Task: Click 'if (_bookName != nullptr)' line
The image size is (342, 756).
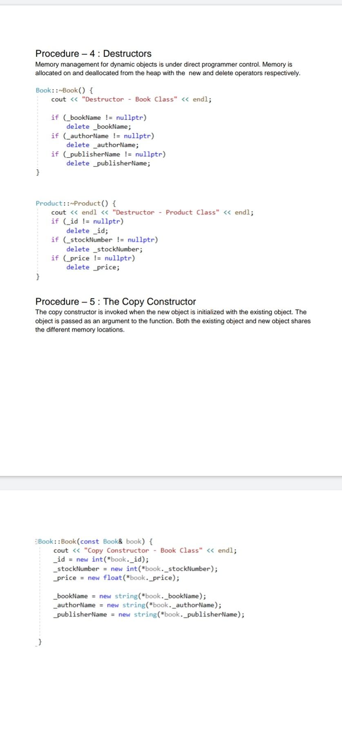Action: tap(99, 118)
